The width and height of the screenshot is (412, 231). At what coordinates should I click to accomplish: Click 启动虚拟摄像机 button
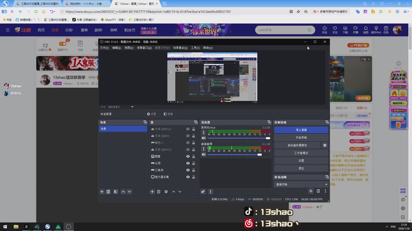[x=298, y=145]
